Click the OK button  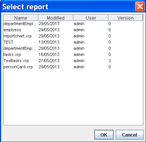(x=104, y=135)
